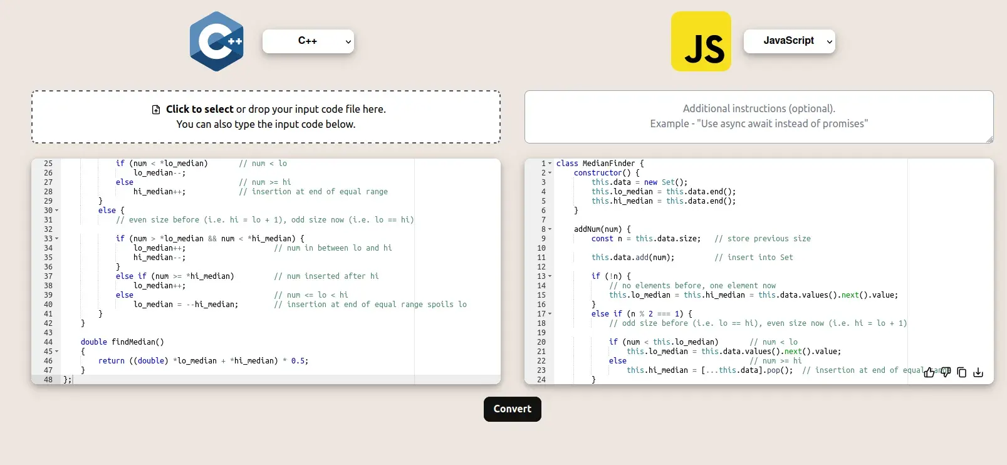Click 'this.lo_median = this.data.end();' line
This screenshot has width=1007, height=465.
[664, 192]
